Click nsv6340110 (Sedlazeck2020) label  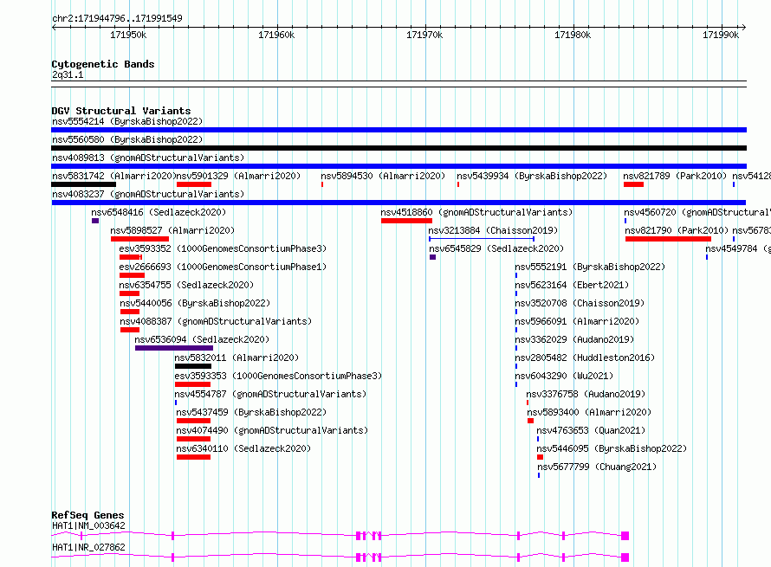244,448
